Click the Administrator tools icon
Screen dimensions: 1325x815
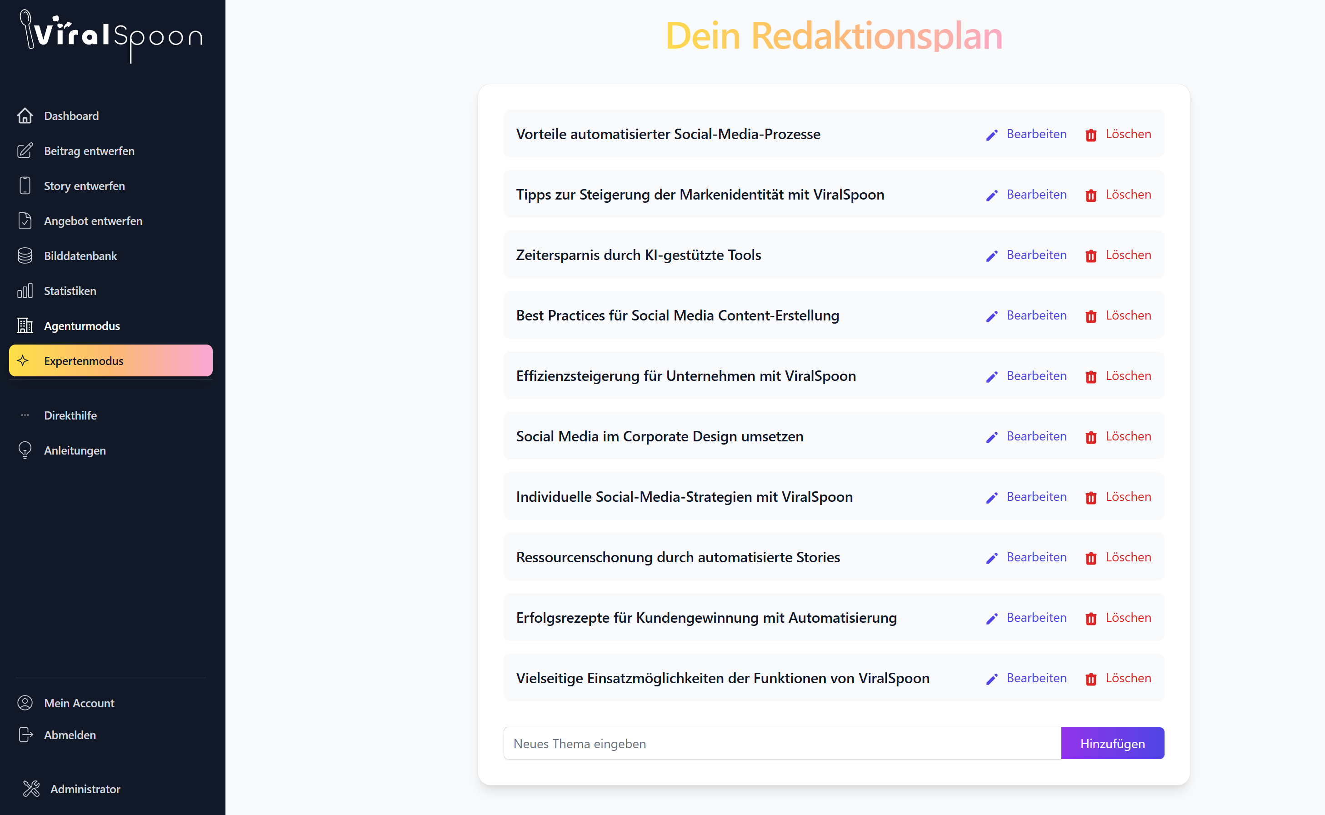(x=31, y=789)
